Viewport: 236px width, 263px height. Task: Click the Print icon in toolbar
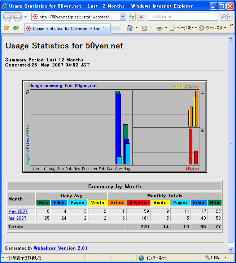click(159, 28)
